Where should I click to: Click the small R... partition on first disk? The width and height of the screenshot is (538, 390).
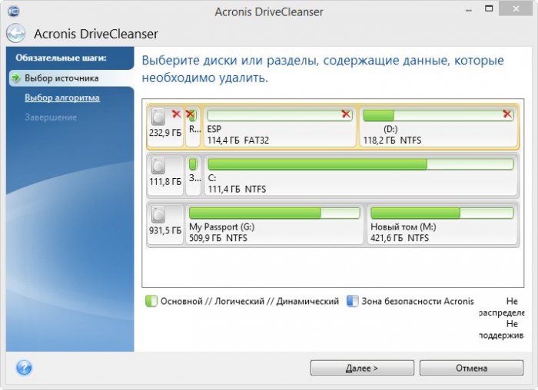192,127
